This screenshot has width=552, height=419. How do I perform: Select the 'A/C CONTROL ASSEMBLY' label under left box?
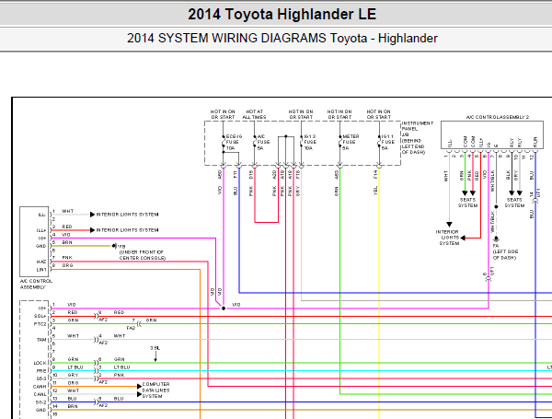coord(36,284)
